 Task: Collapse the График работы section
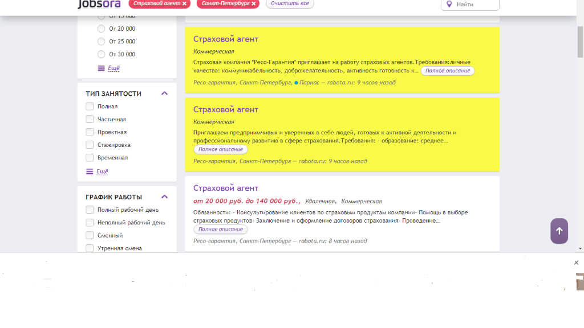(x=164, y=197)
